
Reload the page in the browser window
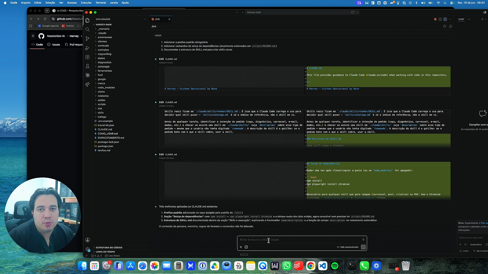45,19
